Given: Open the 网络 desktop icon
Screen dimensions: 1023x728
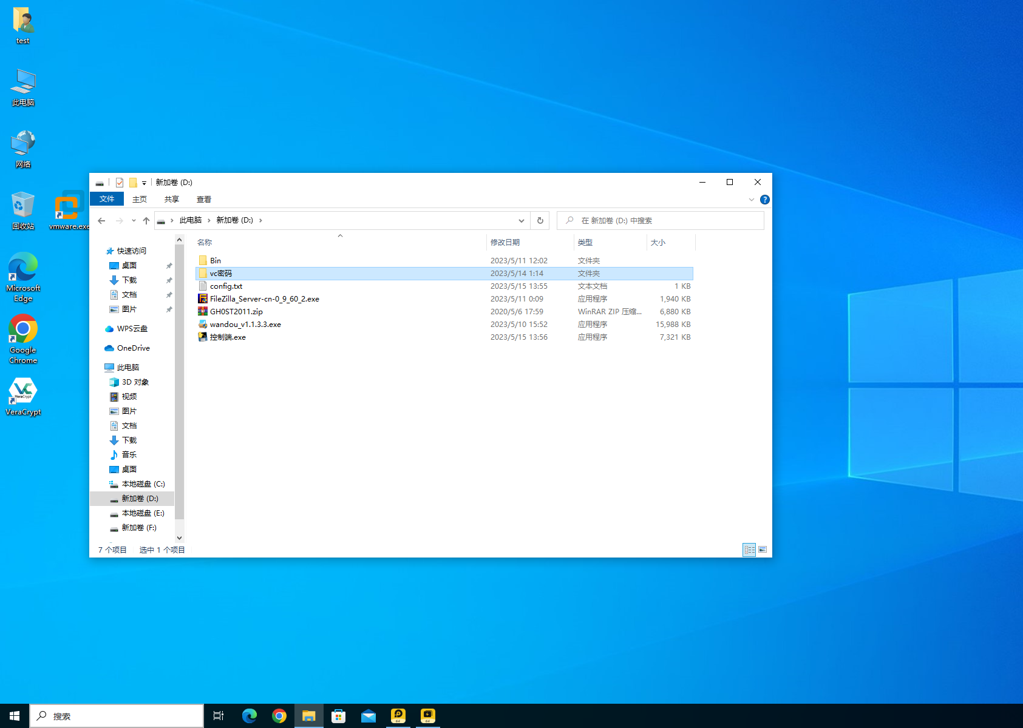Looking at the screenshot, I should (x=23, y=149).
